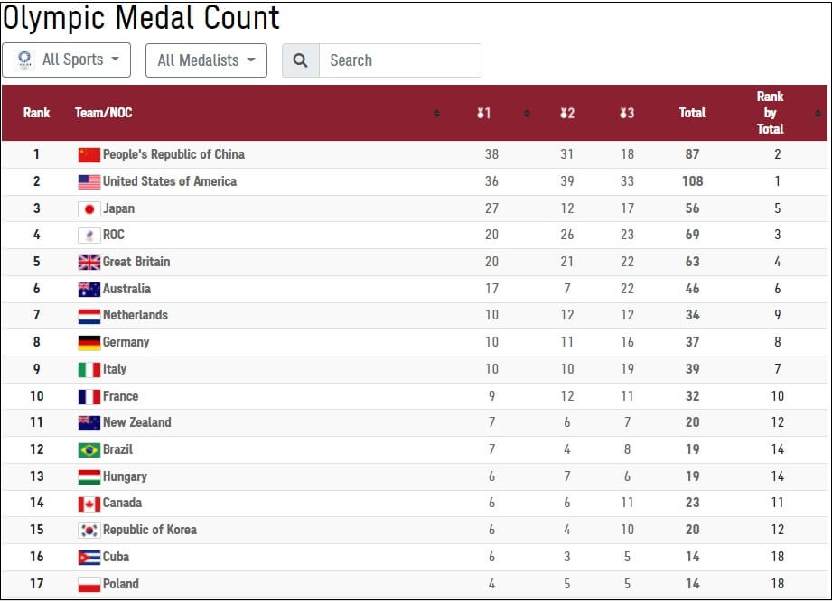832x601 pixels.
Task: Open the All Sports dropdown
Action: [x=66, y=60]
